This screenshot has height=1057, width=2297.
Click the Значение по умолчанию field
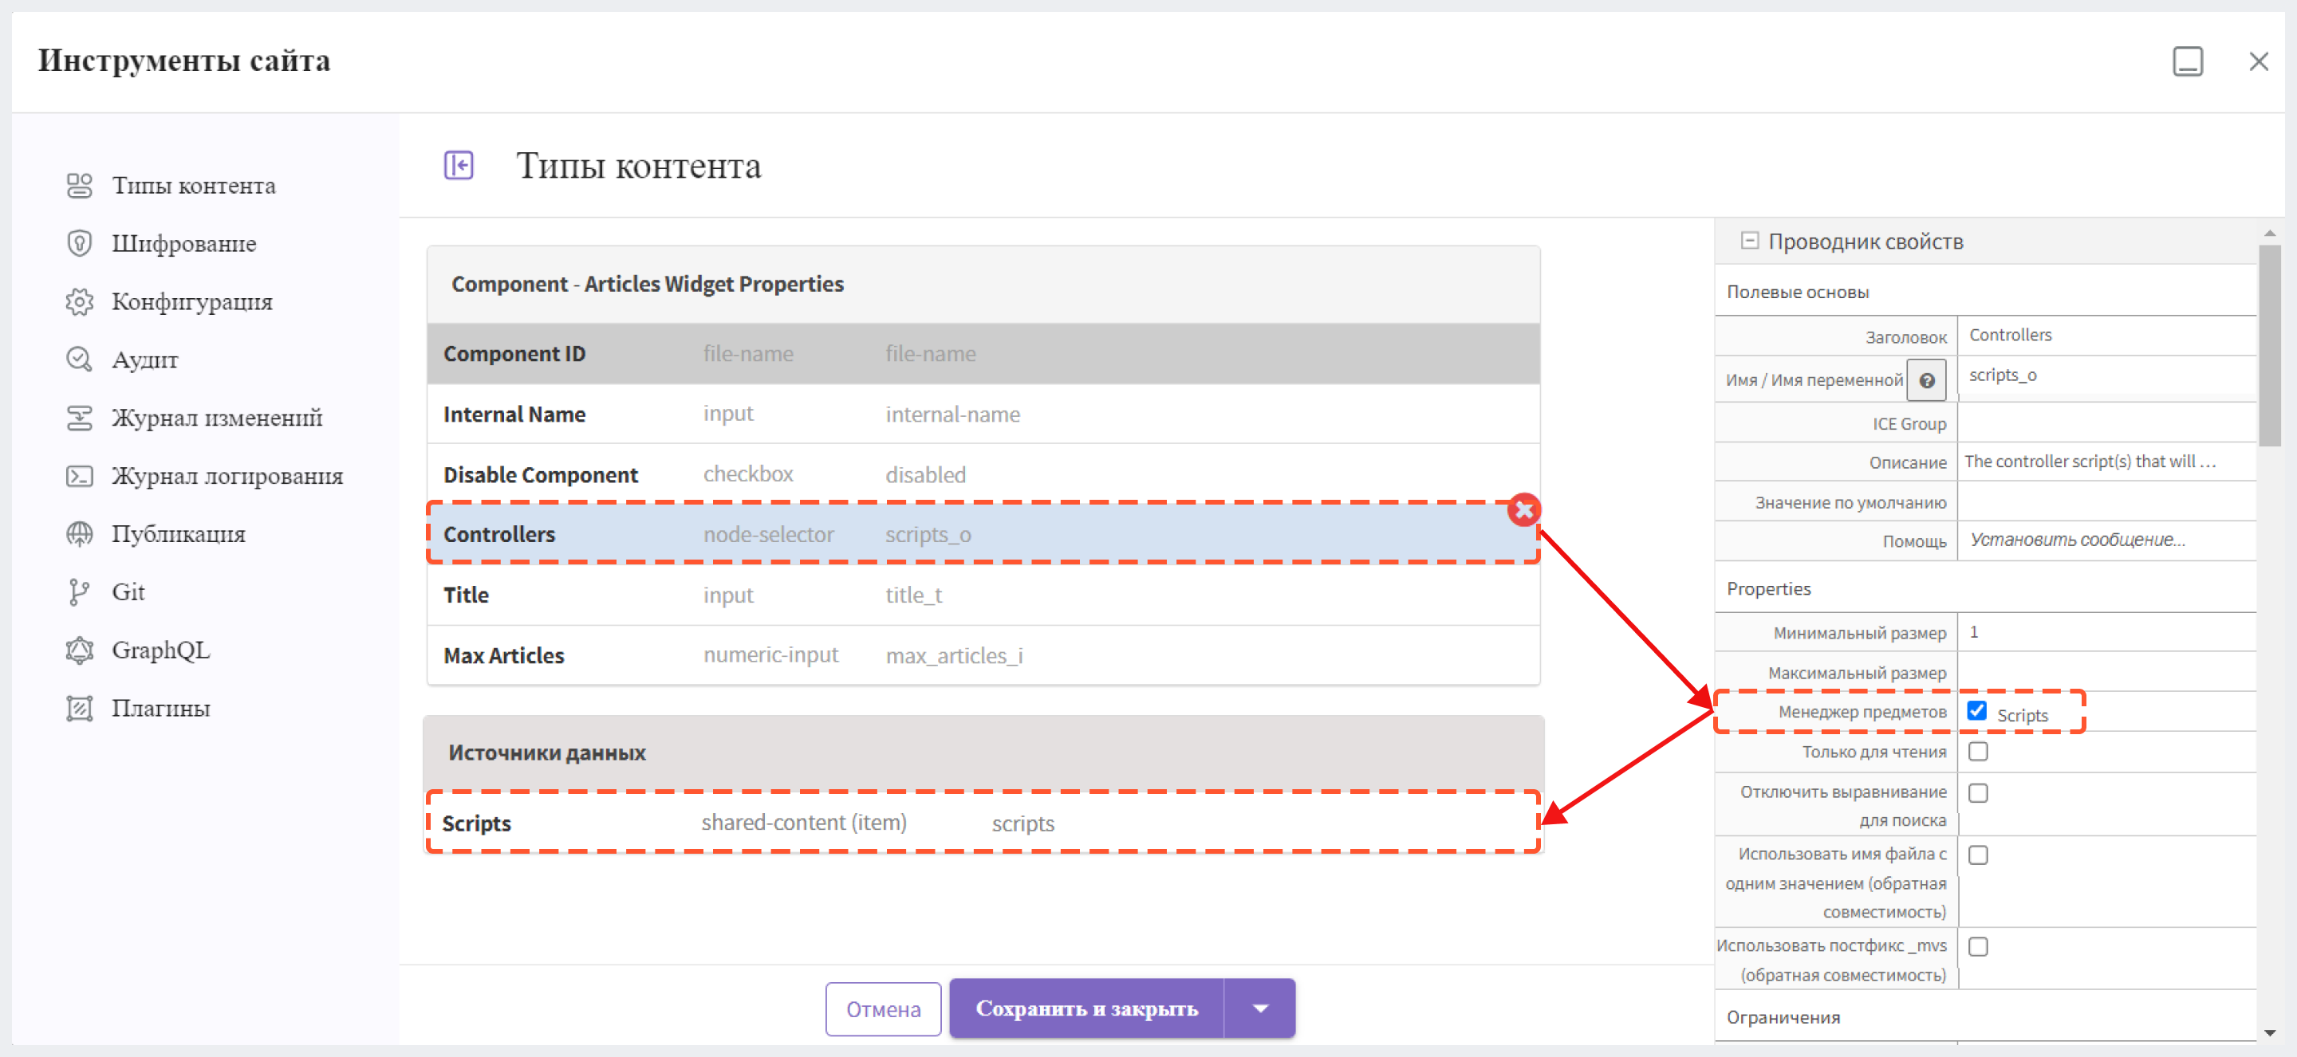click(2106, 501)
